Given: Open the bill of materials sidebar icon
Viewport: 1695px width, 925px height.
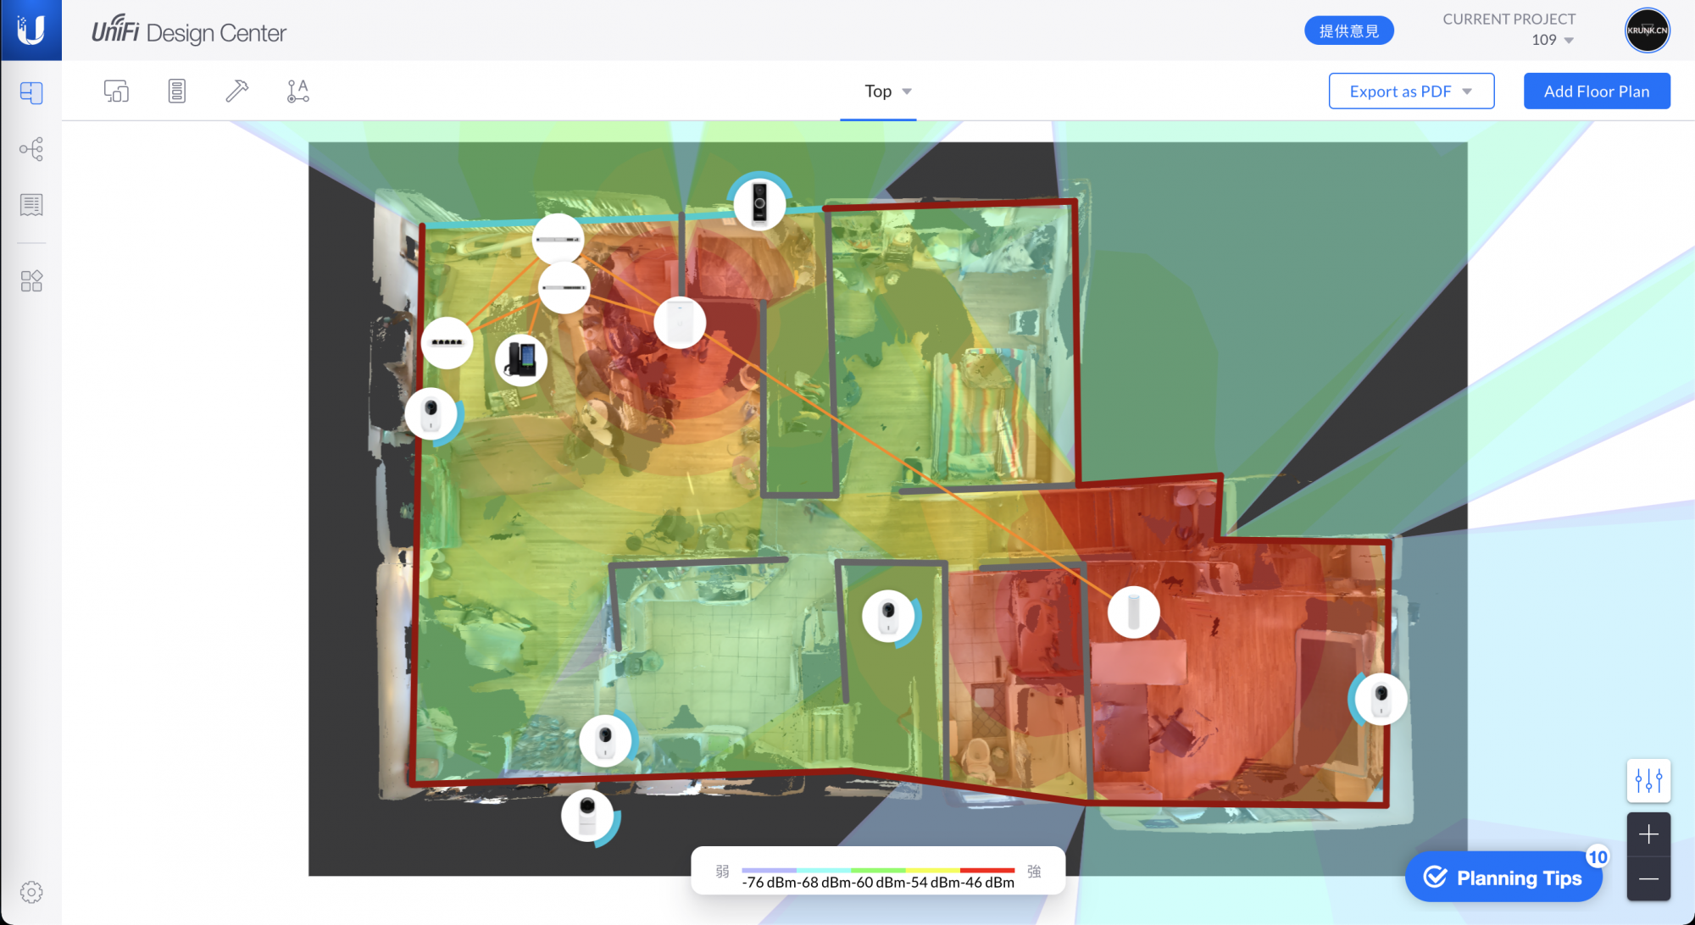Looking at the screenshot, I should (x=31, y=205).
